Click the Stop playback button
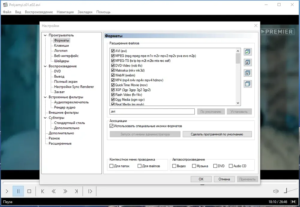The width and height of the screenshot is (300, 207). point(29,191)
